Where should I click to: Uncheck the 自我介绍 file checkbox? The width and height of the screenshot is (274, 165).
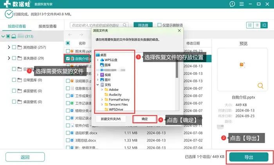tap(68, 59)
